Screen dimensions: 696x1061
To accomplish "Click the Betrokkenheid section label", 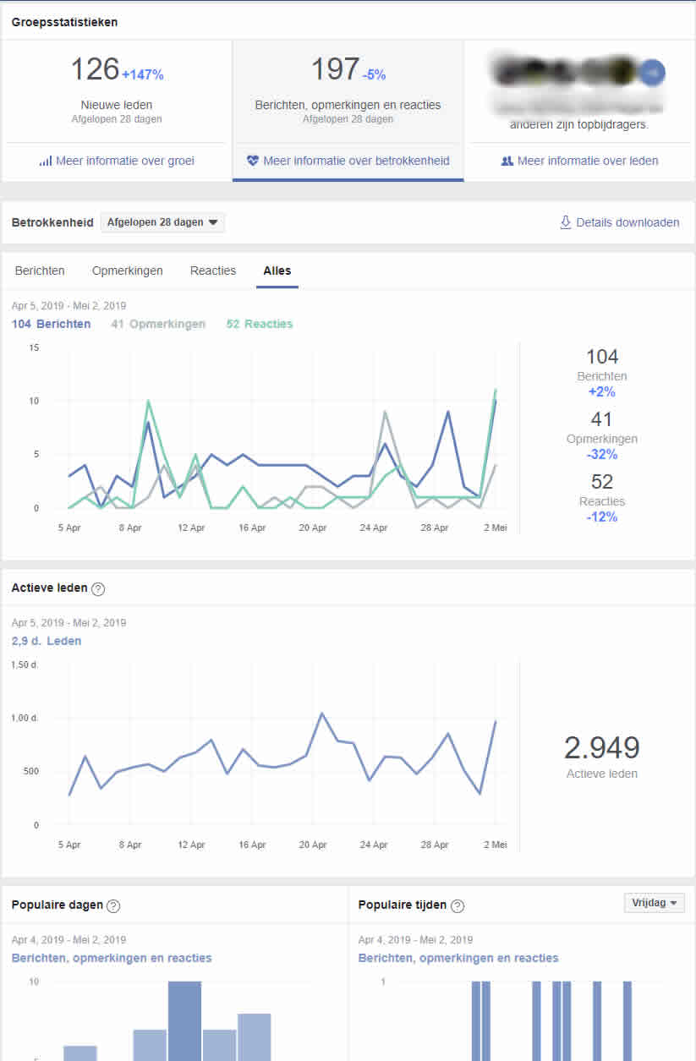I will pyautogui.click(x=52, y=222).
